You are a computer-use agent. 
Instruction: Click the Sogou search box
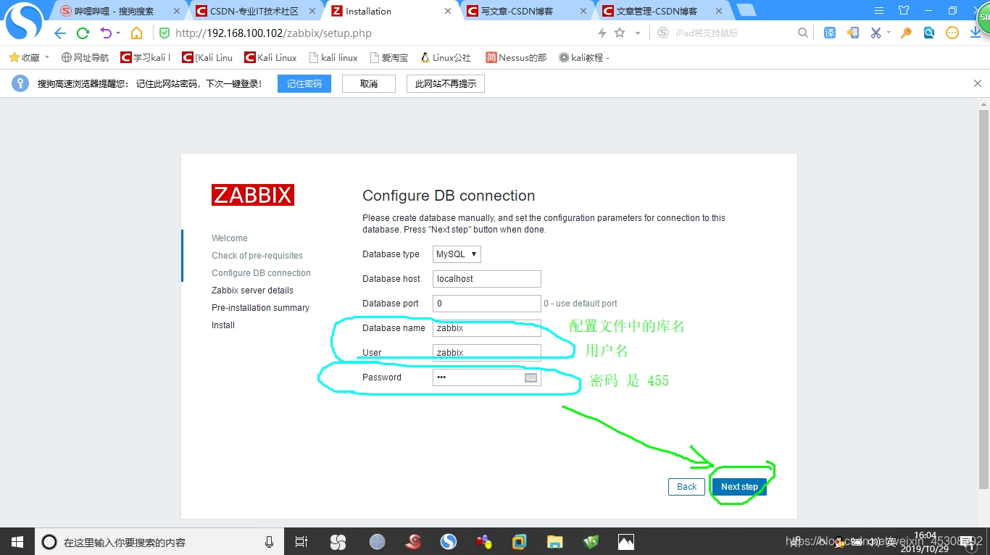click(732, 33)
